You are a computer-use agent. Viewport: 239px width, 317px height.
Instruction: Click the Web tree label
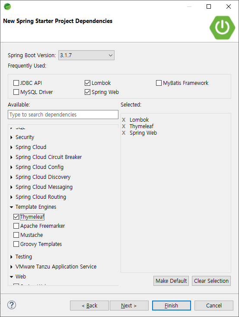[21, 277]
